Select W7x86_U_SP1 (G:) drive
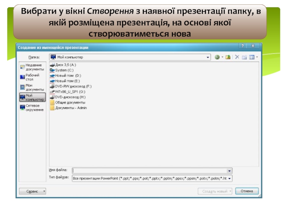 point(67,92)
